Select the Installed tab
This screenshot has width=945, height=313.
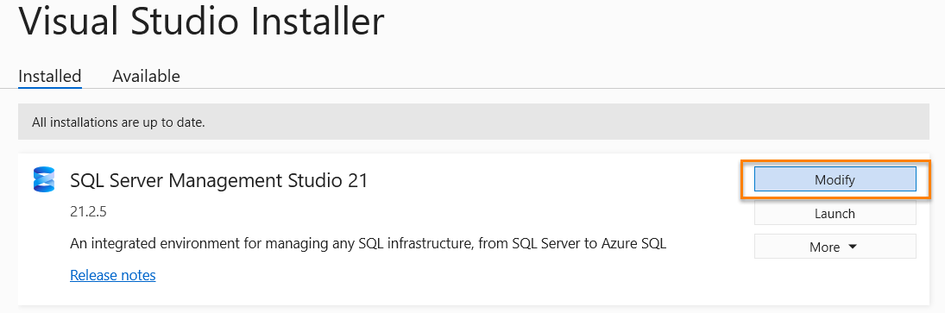(x=50, y=77)
